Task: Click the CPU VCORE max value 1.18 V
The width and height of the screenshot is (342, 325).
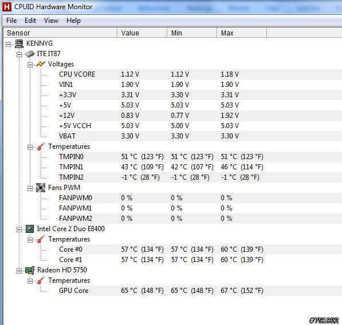Action: pyautogui.click(x=230, y=74)
